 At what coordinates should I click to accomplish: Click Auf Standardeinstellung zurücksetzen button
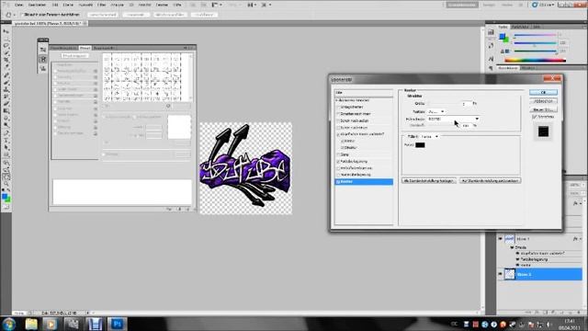[491, 180]
